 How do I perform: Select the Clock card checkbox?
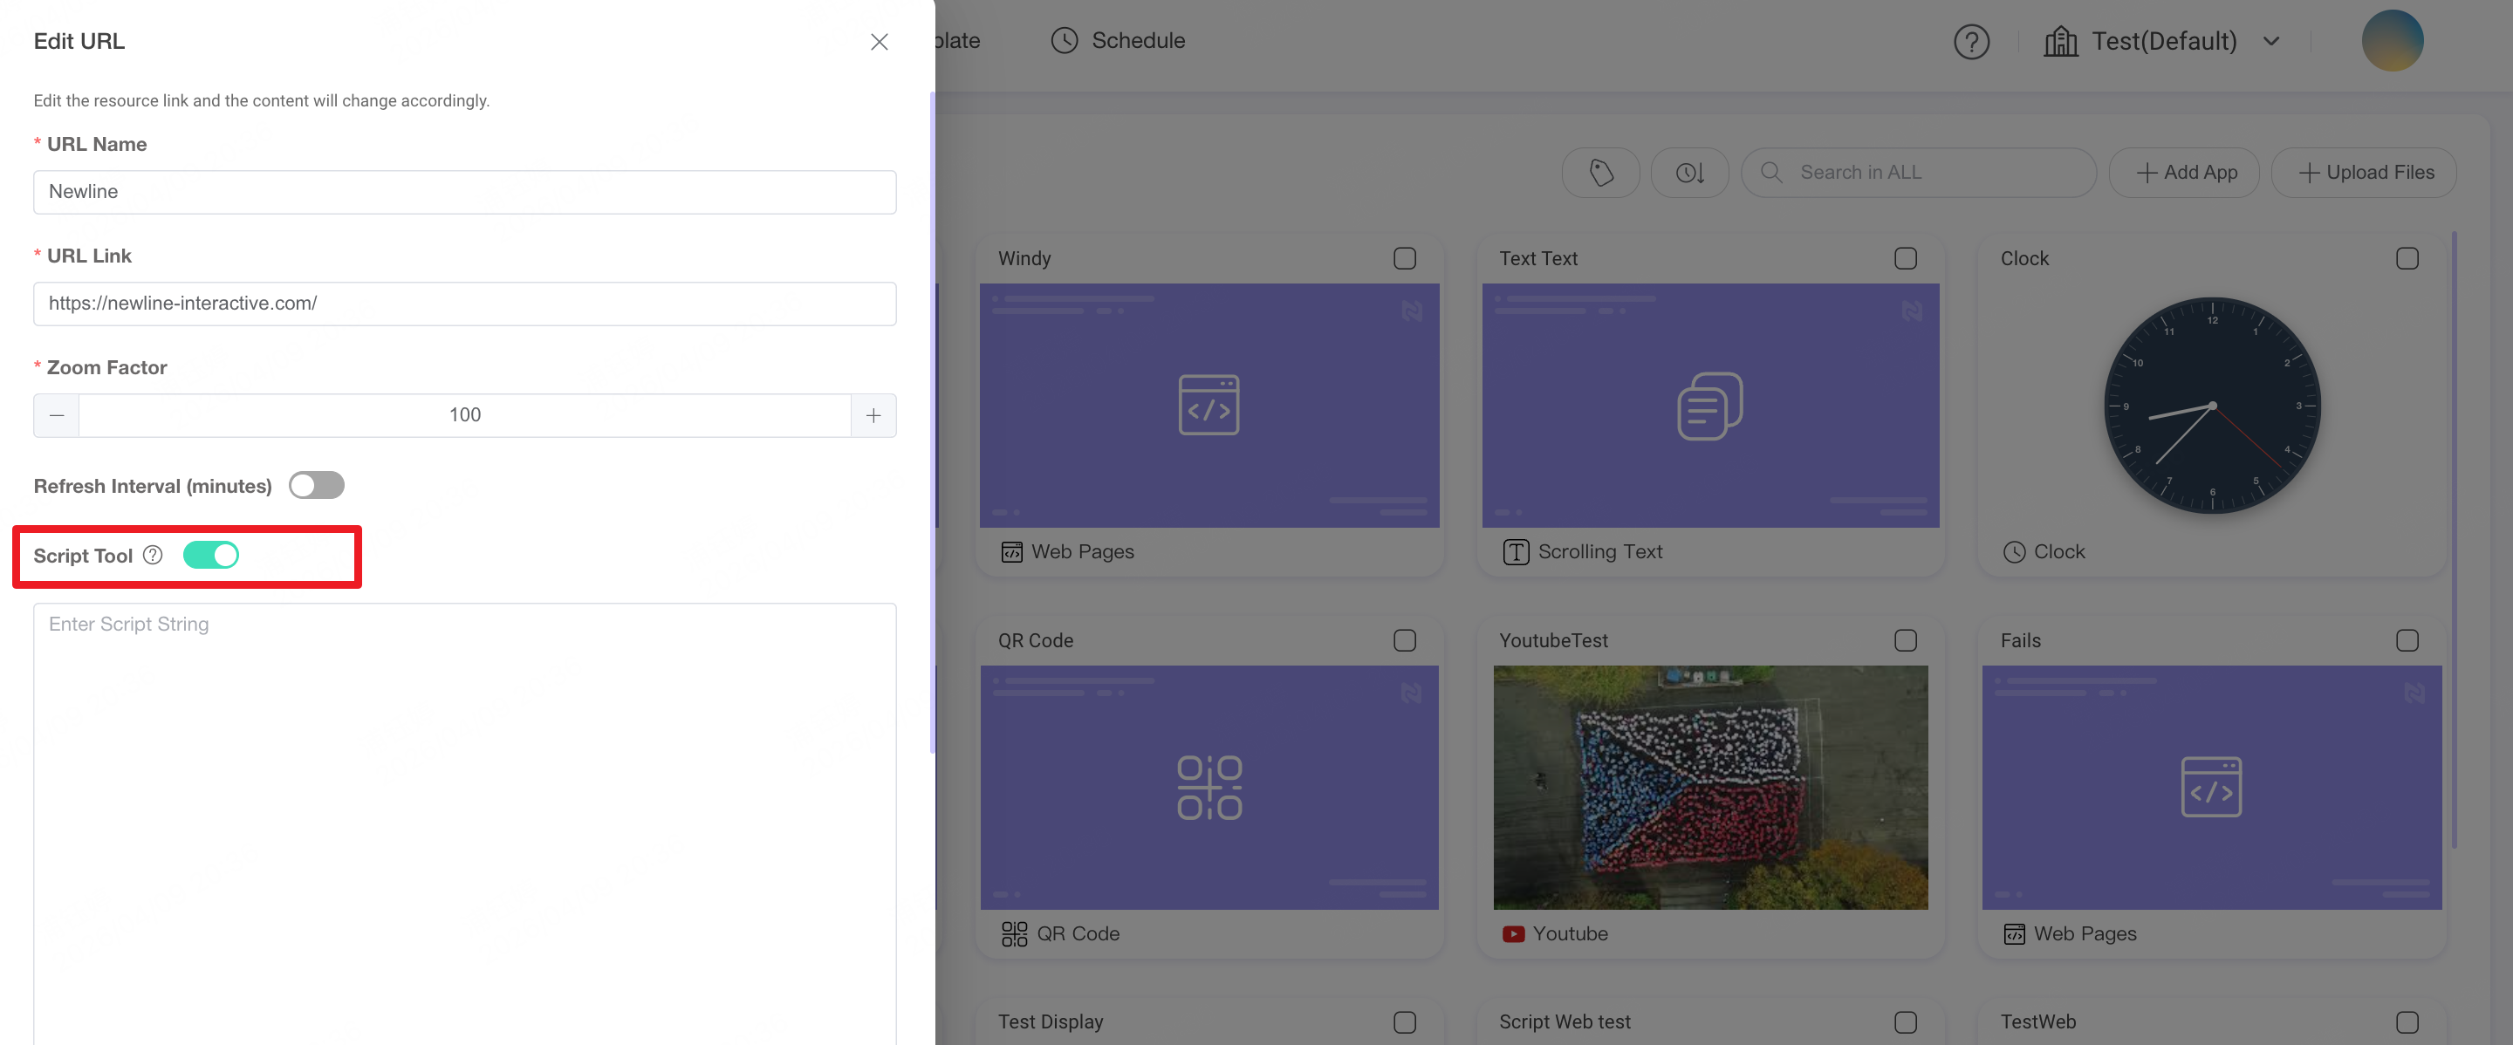[x=2407, y=258]
